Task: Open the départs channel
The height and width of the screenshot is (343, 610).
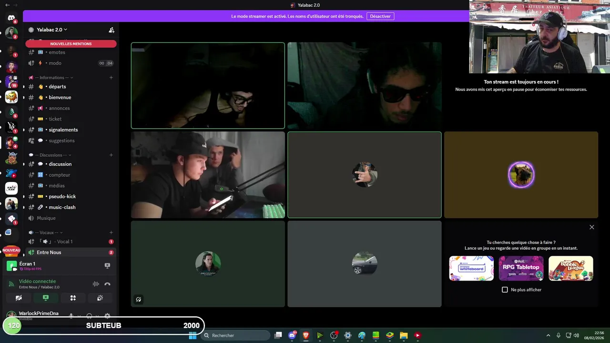Action: tap(71, 87)
